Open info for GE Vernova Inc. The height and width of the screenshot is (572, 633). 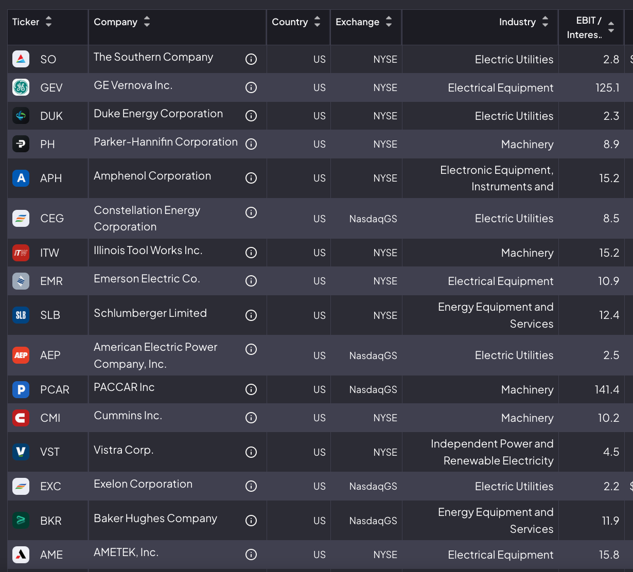(x=251, y=87)
